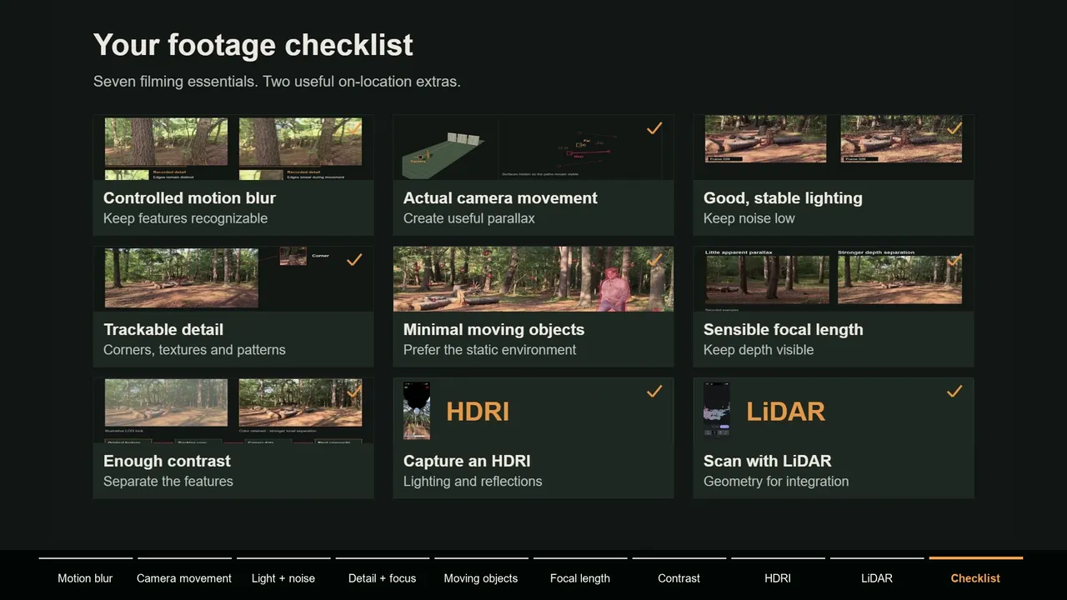Viewport: 1067px width, 600px height.
Task: Click the Controlled motion blur title
Action: click(x=189, y=197)
